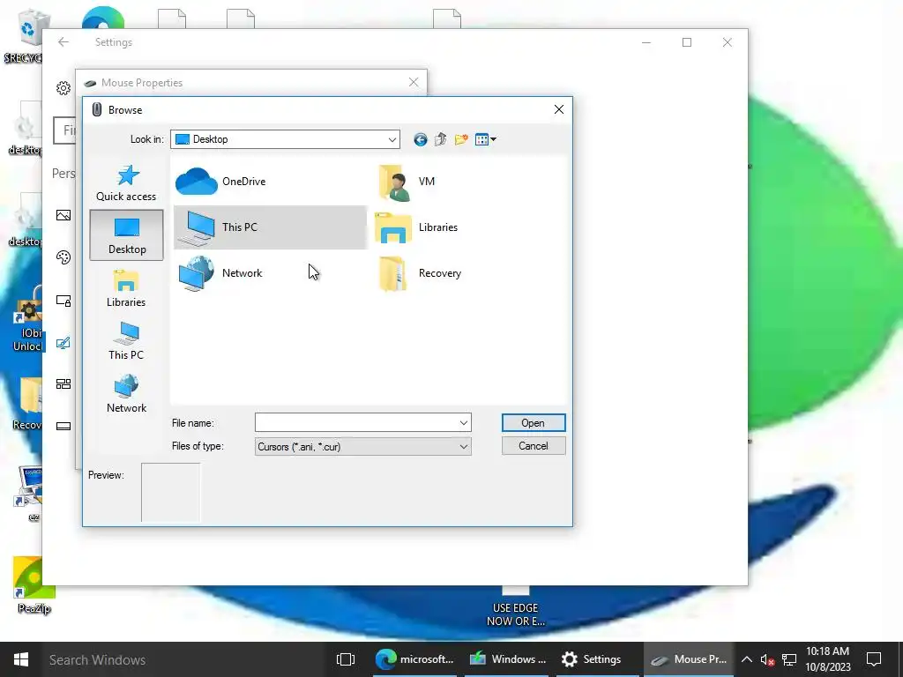This screenshot has width=903, height=677.
Task: Select Desktop in the places bar
Action: (x=127, y=235)
